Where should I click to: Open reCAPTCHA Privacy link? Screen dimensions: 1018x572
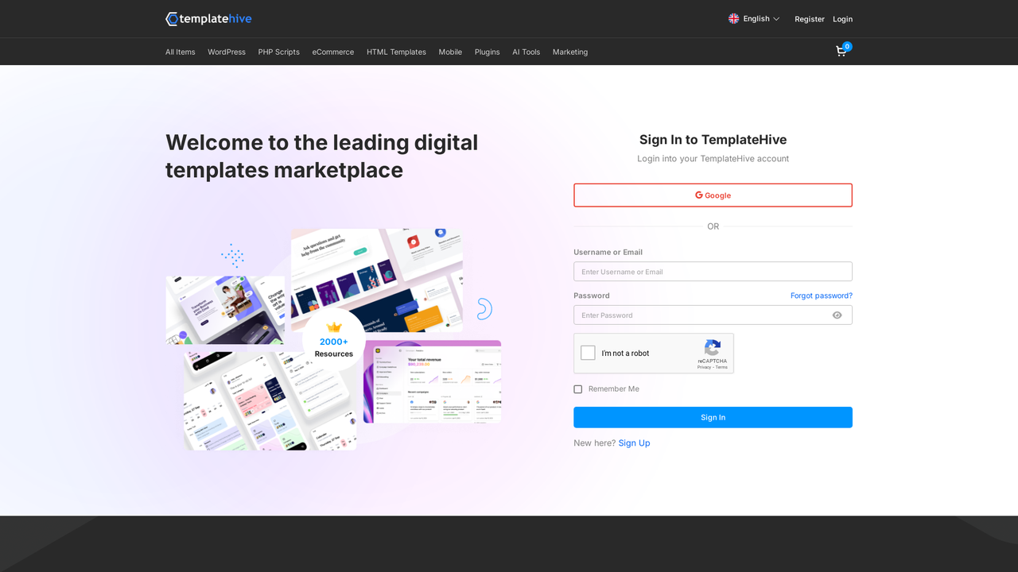[704, 367]
